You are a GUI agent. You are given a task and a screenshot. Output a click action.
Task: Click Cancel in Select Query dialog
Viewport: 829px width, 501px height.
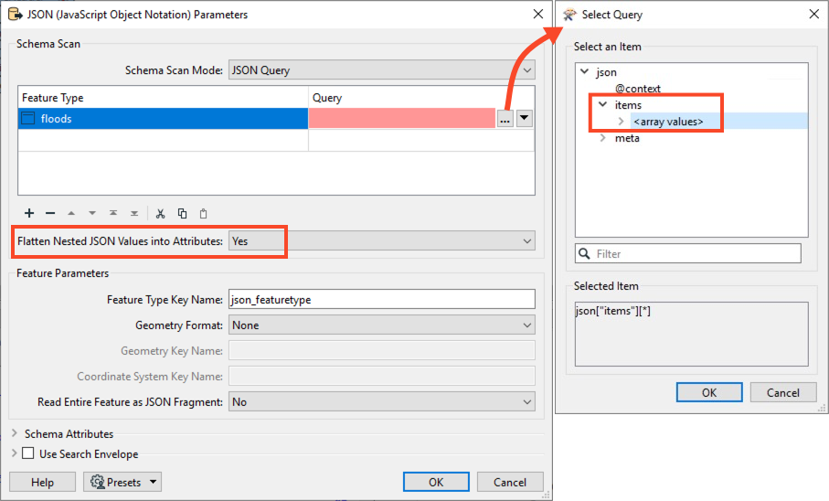(783, 392)
